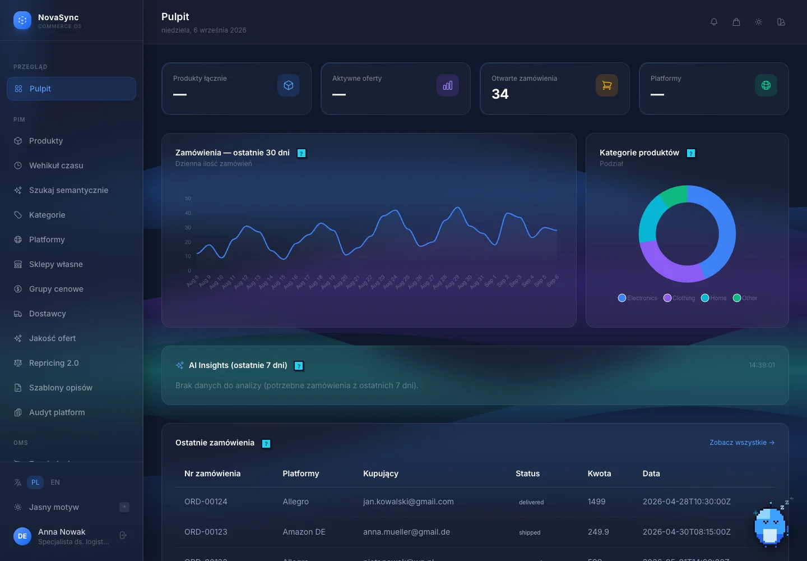Click the delivered status badge
This screenshot has height=561, width=807.
pyautogui.click(x=531, y=502)
